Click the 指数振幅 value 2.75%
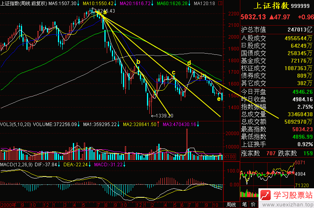 click(305, 107)
